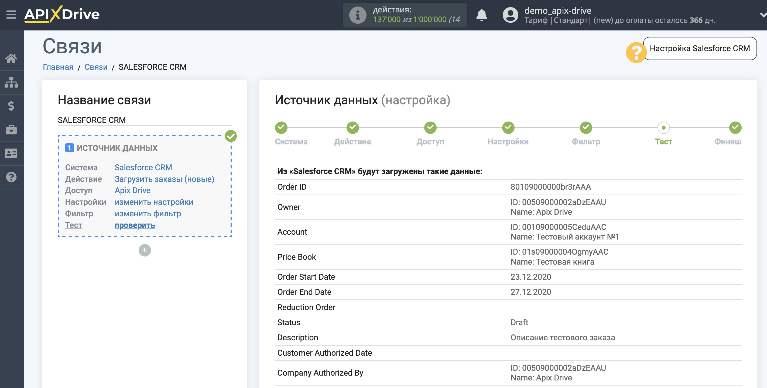
Task: Select Order ID value 80109000000br3rAAA
Action: (x=550, y=187)
